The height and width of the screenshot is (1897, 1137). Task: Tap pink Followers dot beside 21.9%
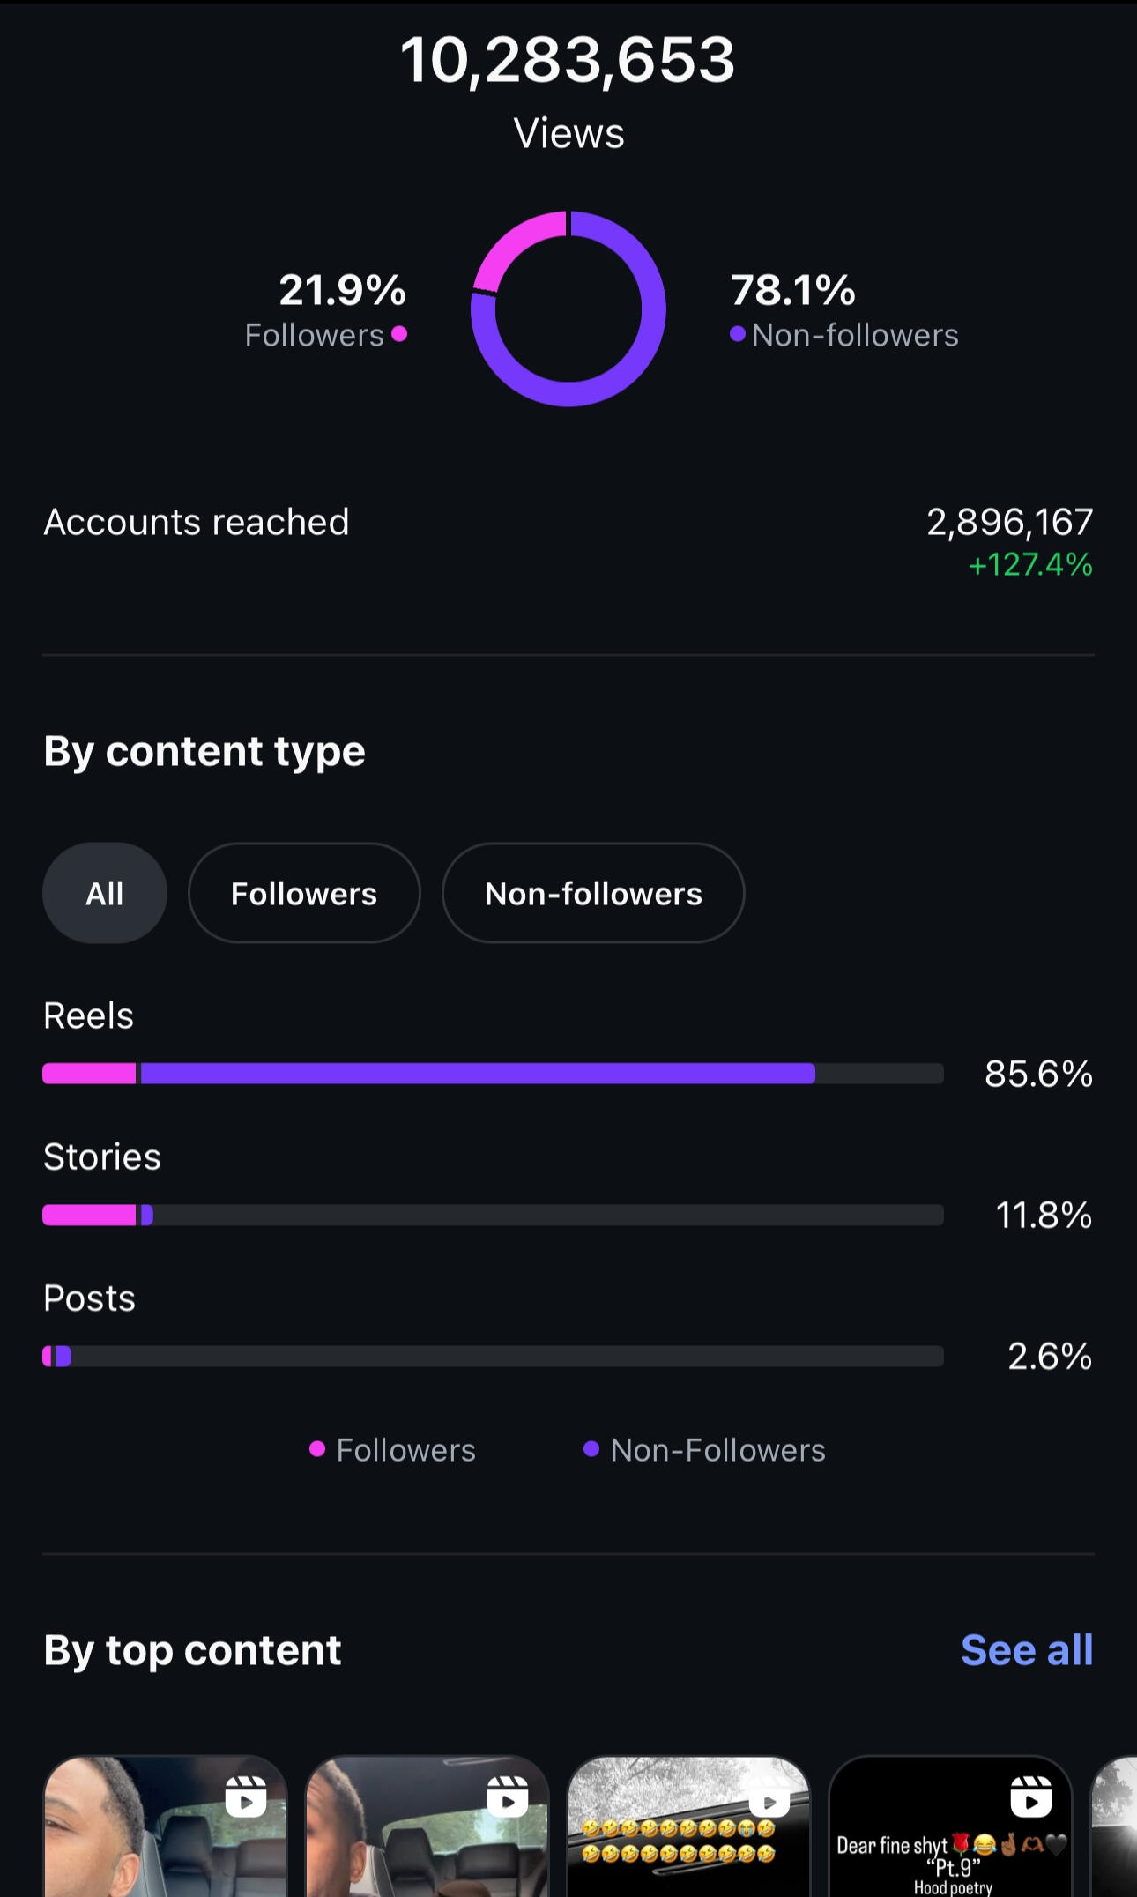click(x=399, y=334)
